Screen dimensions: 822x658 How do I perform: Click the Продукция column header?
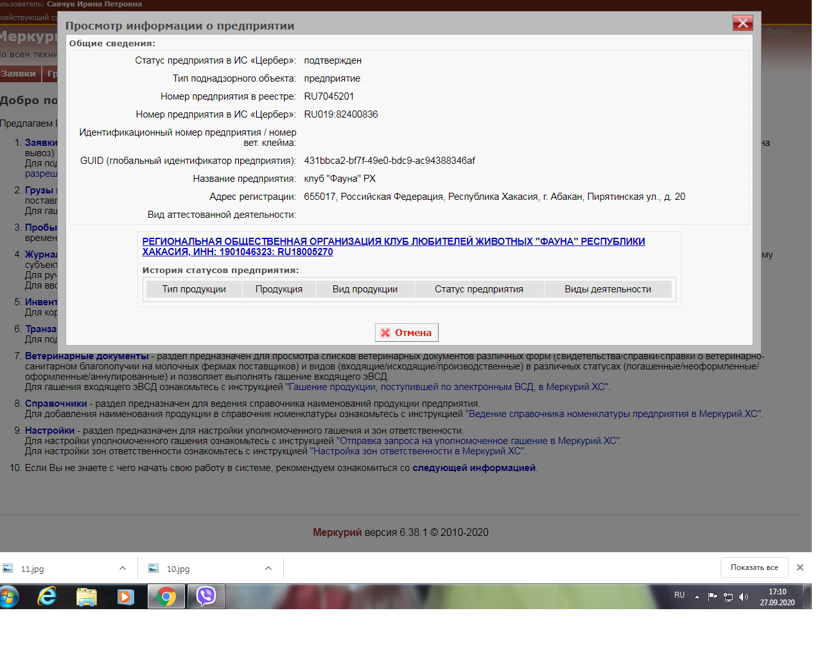(x=279, y=289)
